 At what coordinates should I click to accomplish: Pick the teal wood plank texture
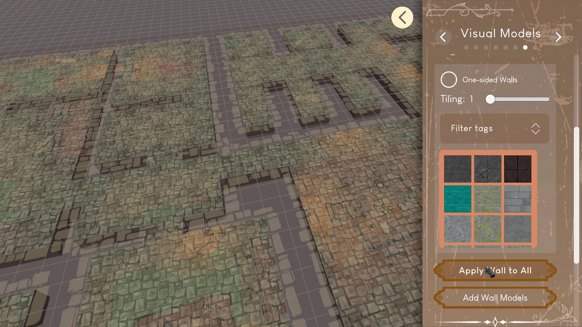(457, 199)
